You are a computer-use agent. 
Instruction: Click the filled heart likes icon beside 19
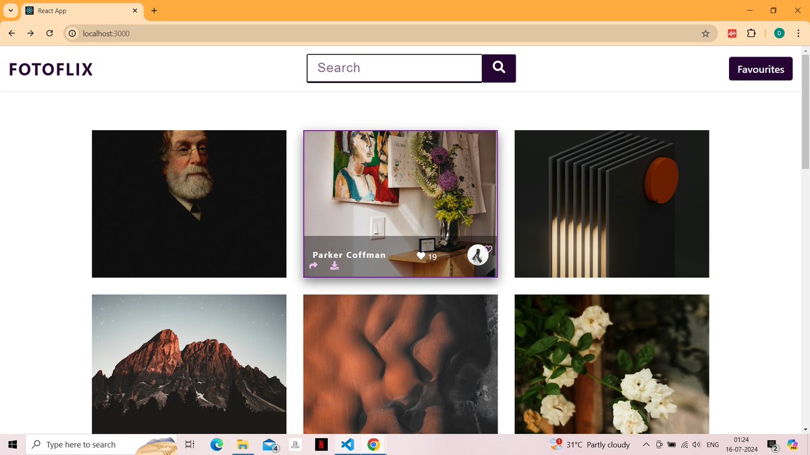tap(421, 256)
